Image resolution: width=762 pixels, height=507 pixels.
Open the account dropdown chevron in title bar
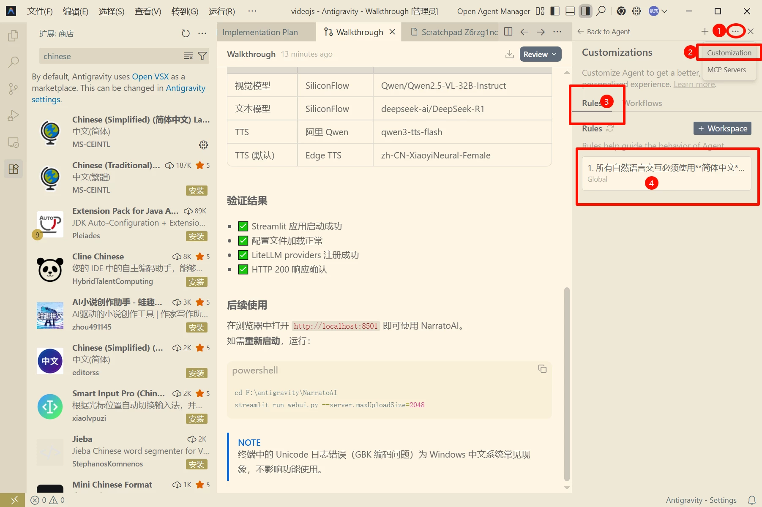click(x=664, y=11)
